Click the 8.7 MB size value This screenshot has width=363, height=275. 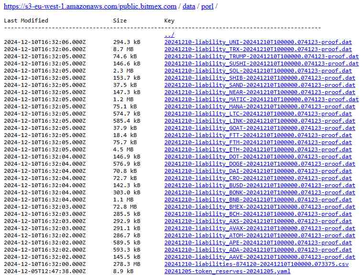123,49
